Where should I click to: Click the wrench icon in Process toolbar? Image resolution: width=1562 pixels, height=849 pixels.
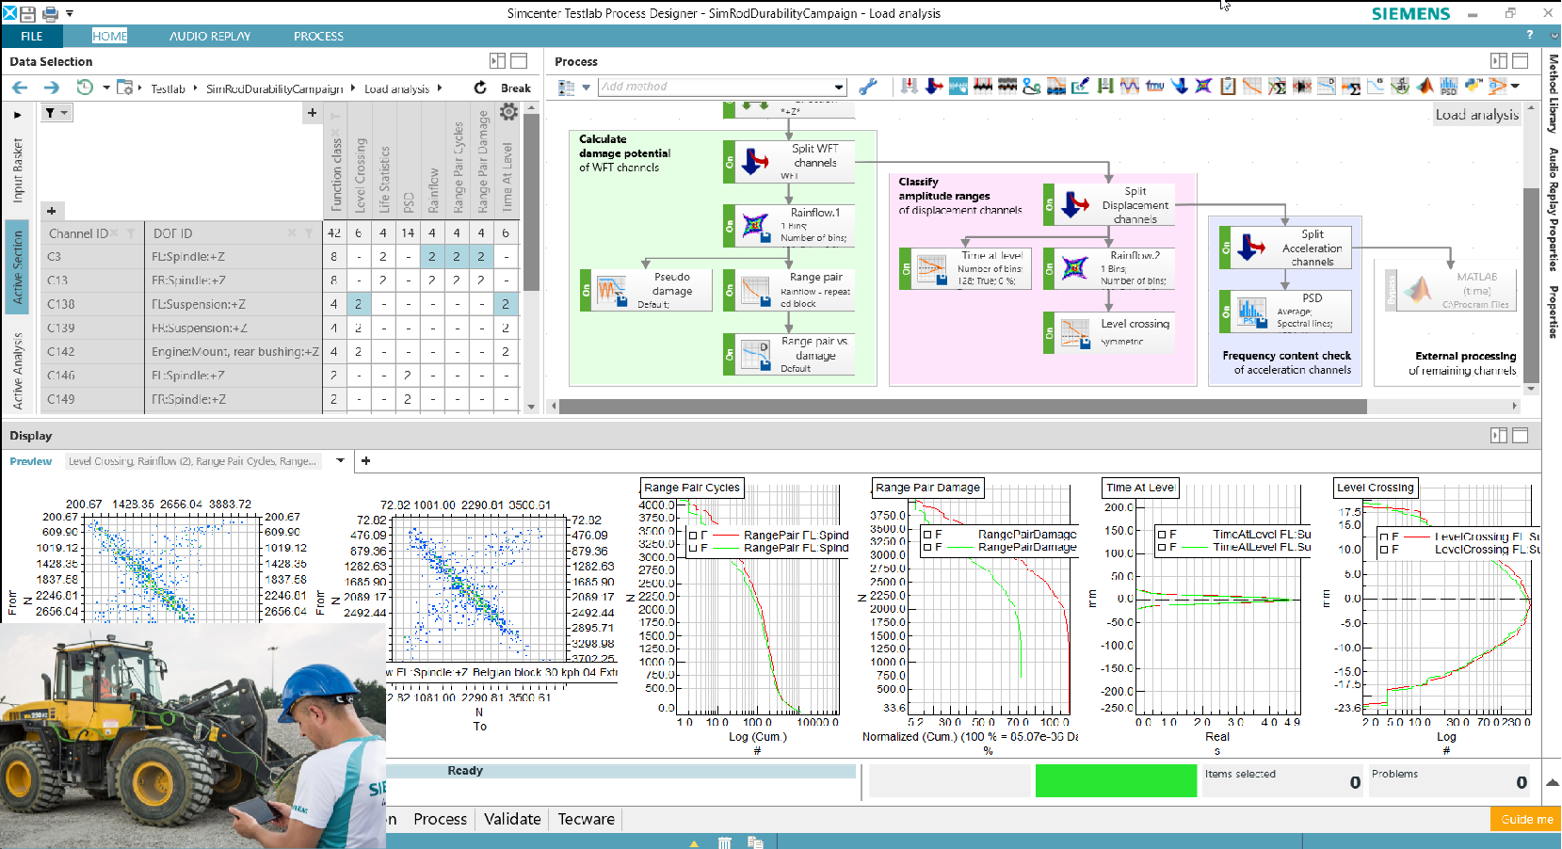pos(867,87)
